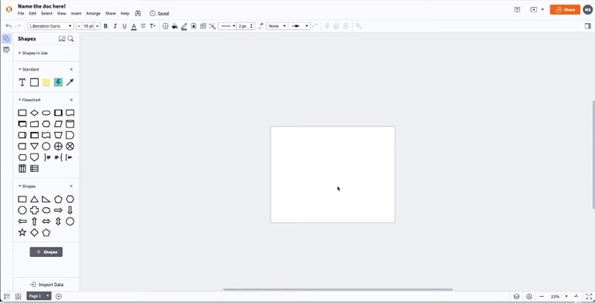Toggle underline formatting
Viewport: 595px width, 303px height.
point(124,26)
